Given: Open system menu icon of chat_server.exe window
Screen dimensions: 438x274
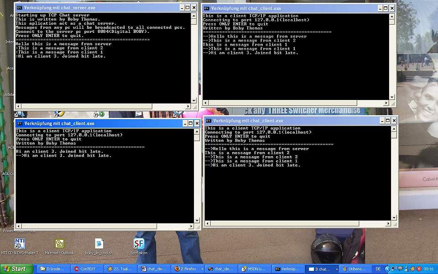Looking at the screenshot, I should [19, 8].
